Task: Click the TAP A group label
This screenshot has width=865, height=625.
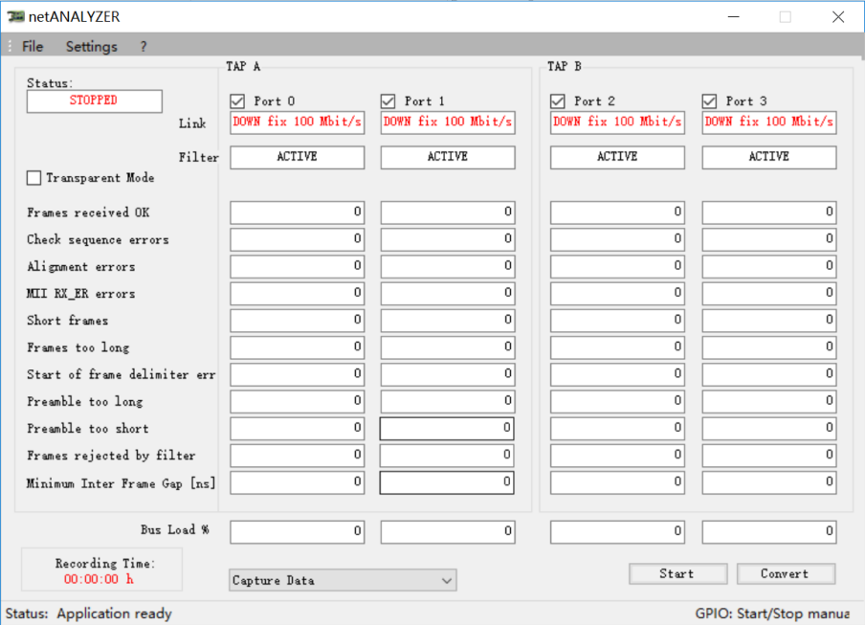Action: tap(243, 66)
